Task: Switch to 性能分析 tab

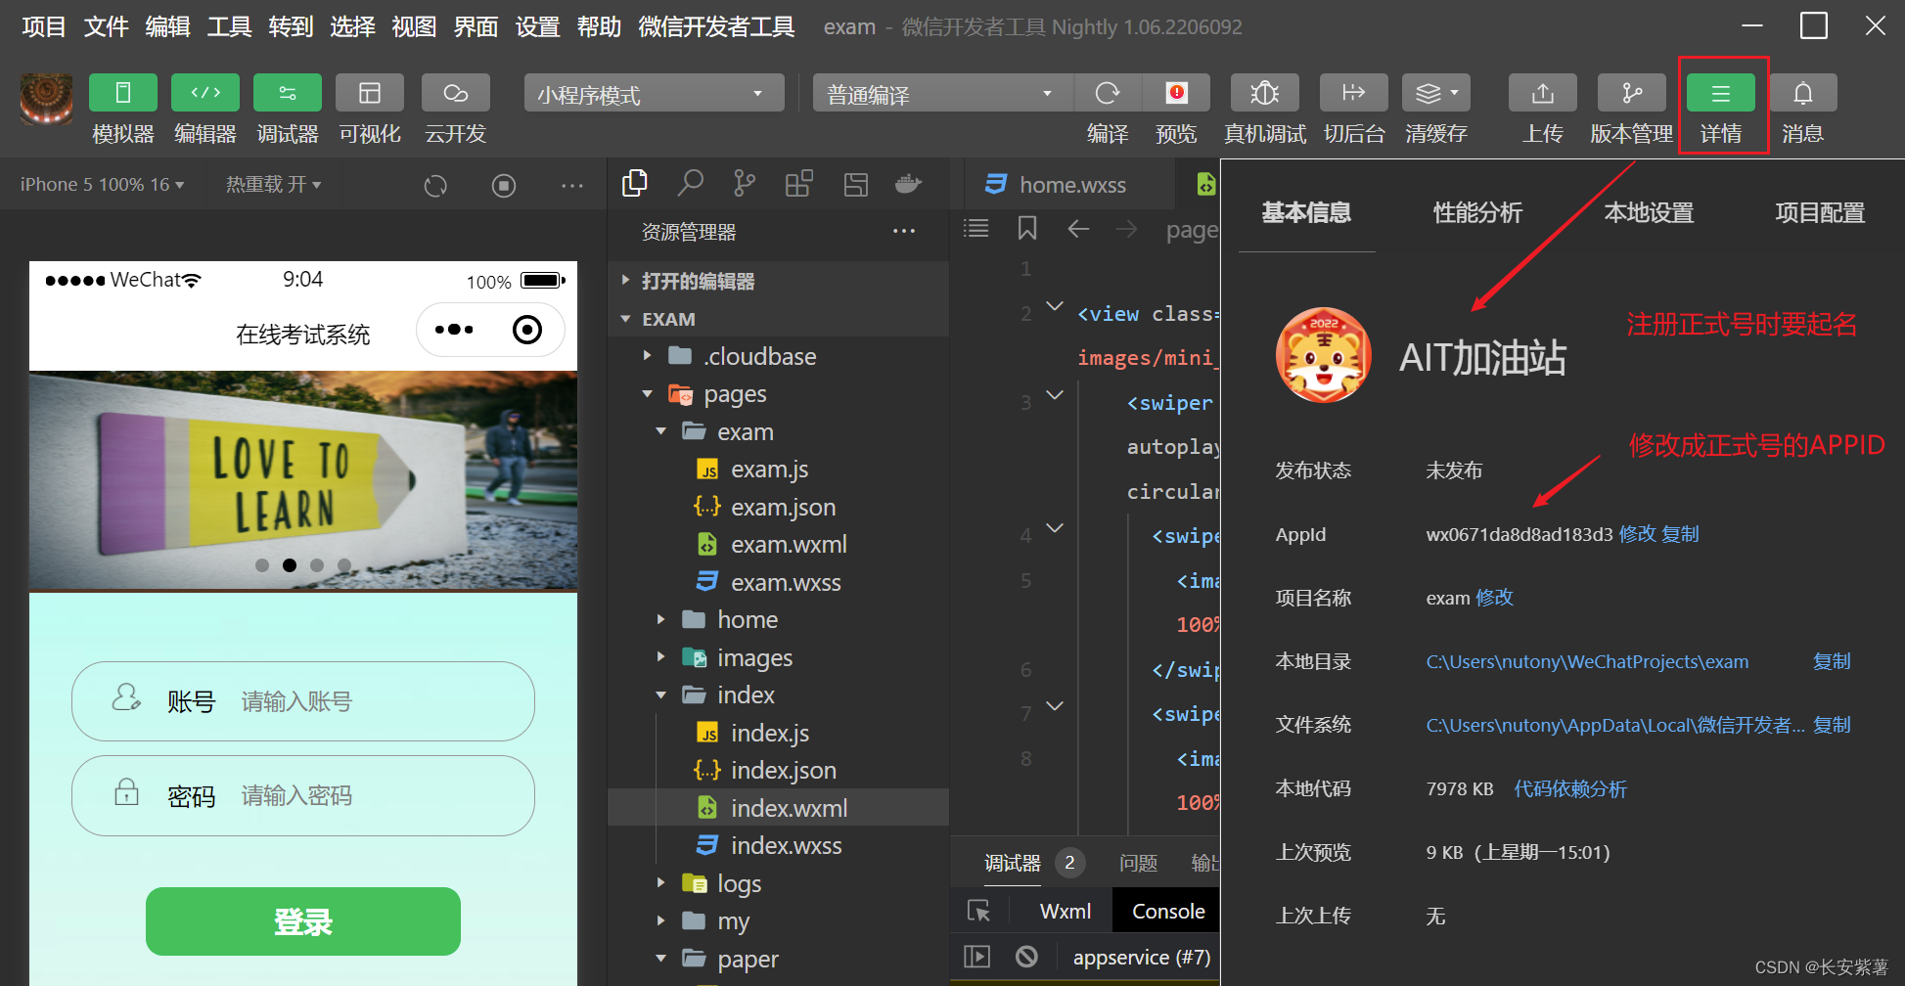Action: (1477, 212)
